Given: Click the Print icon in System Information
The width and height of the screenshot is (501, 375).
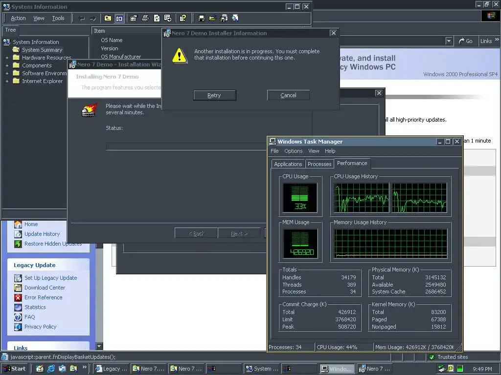Looking at the screenshot, I should [x=145, y=18].
